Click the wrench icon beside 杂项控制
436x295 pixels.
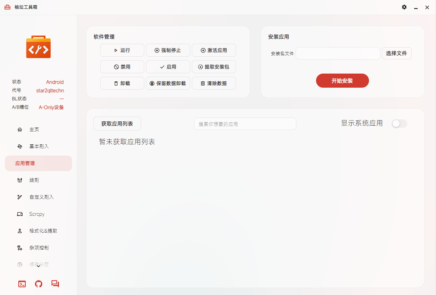click(x=20, y=247)
